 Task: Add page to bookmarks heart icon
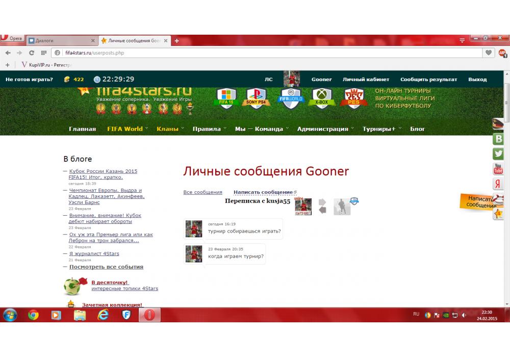(488, 53)
